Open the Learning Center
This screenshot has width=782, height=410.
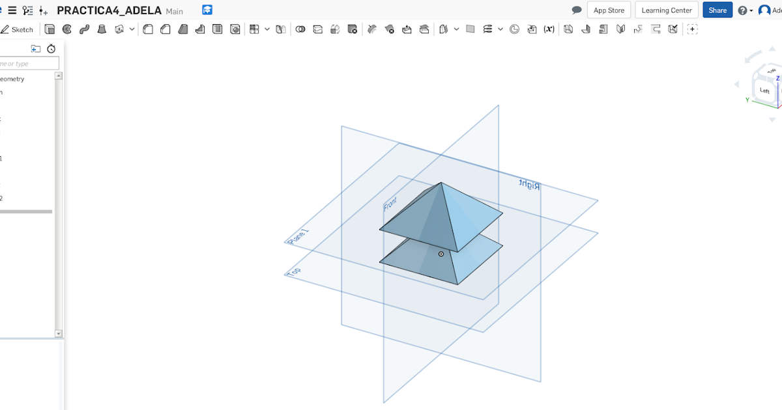point(666,10)
